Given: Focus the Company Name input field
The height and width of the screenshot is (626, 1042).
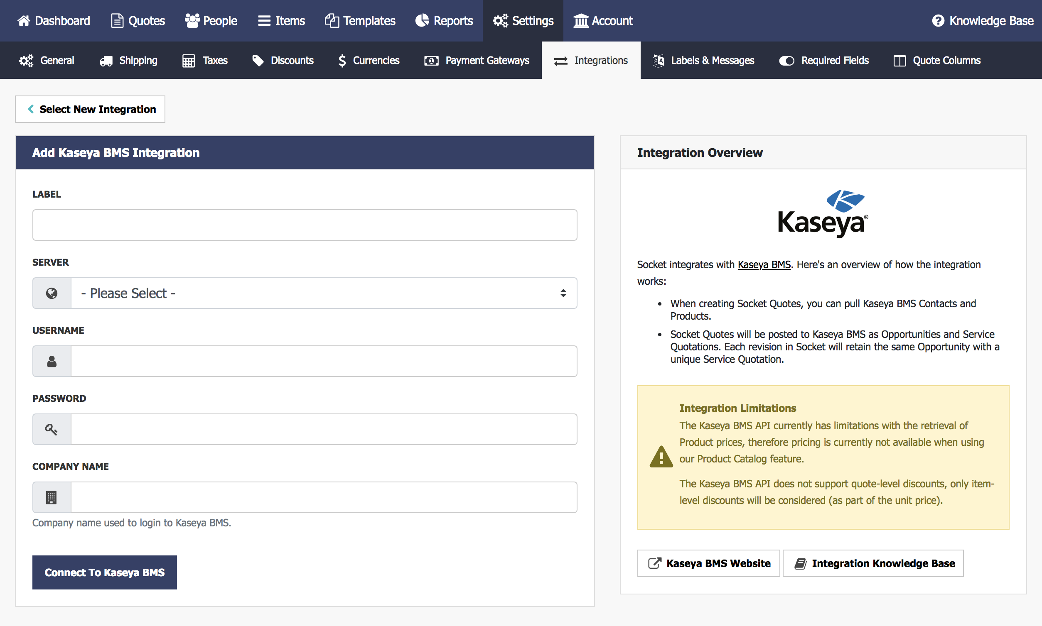Looking at the screenshot, I should pyautogui.click(x=324, y=497).
